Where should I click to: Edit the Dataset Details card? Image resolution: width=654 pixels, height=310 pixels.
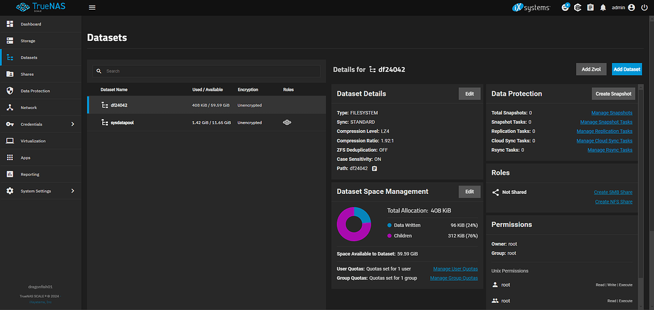click(470, 94)
